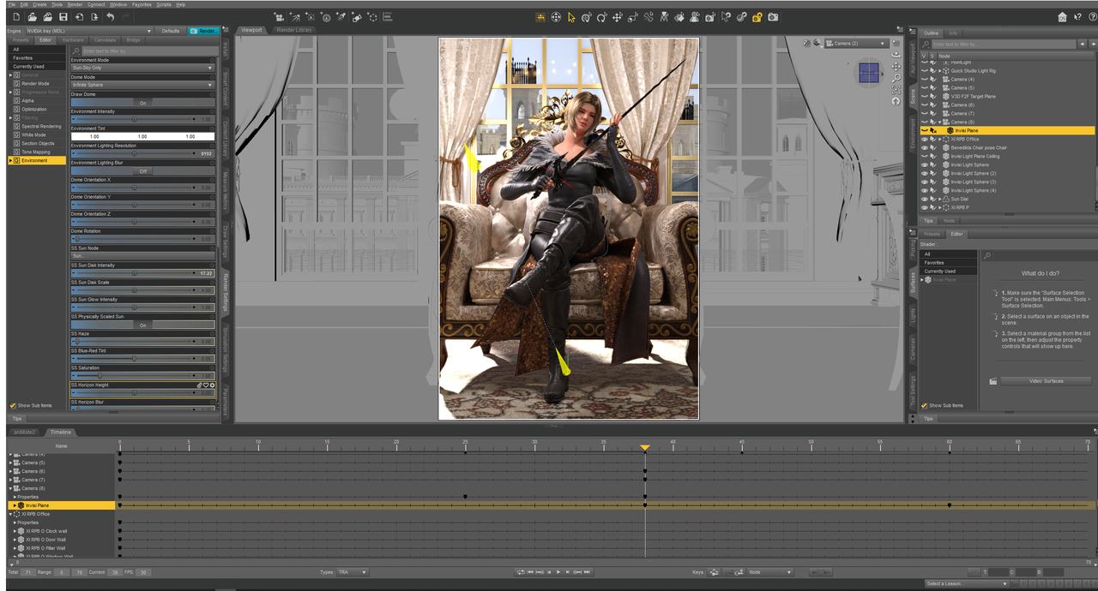Open the Engine NVIDIA Iray dropdown
Image resolution: width=1098 pixels, height=591 pixels.
click(x=88, y=31)
